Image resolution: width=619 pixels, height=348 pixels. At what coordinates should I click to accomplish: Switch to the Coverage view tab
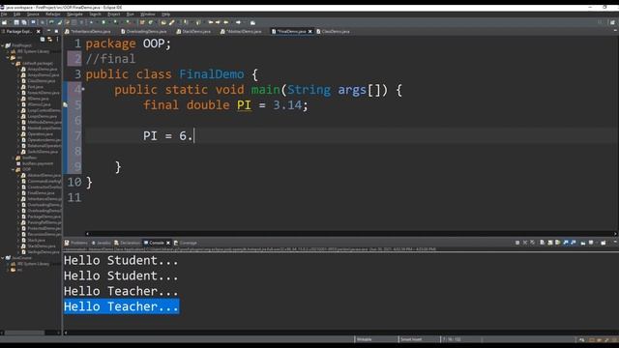tap(186, 243)
